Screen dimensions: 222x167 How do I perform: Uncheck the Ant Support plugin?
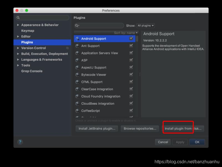pos(131,46)
